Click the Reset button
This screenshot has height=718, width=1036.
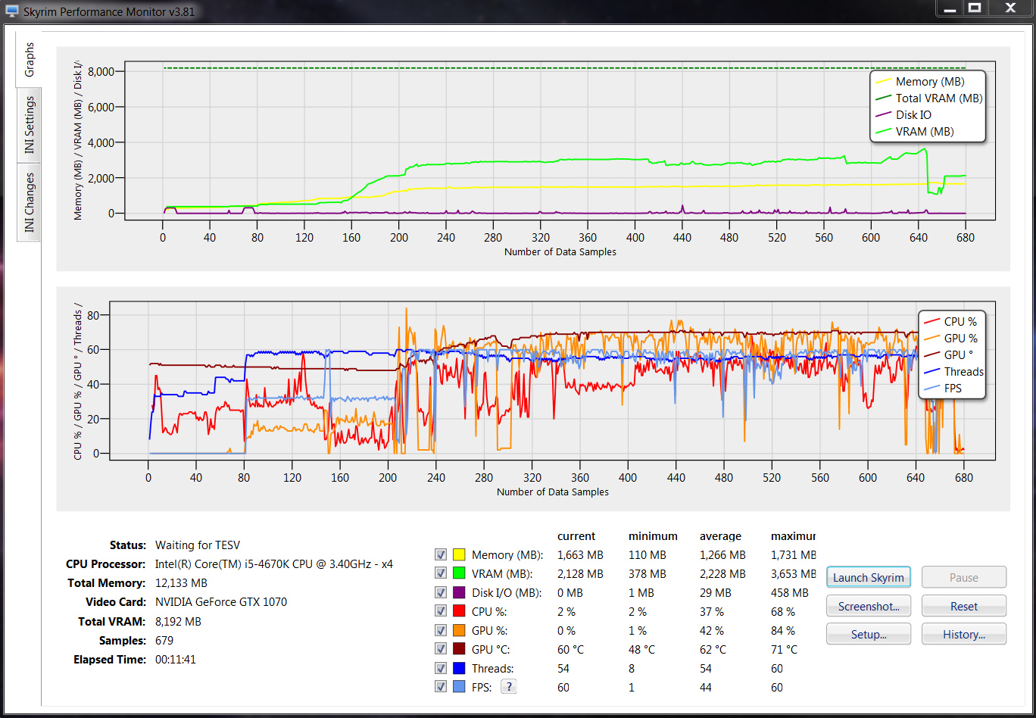pos(964,607)
